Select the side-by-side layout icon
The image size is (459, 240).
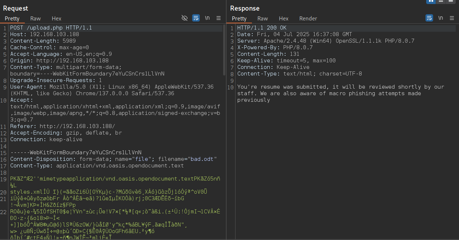click(x=431, y=1)
